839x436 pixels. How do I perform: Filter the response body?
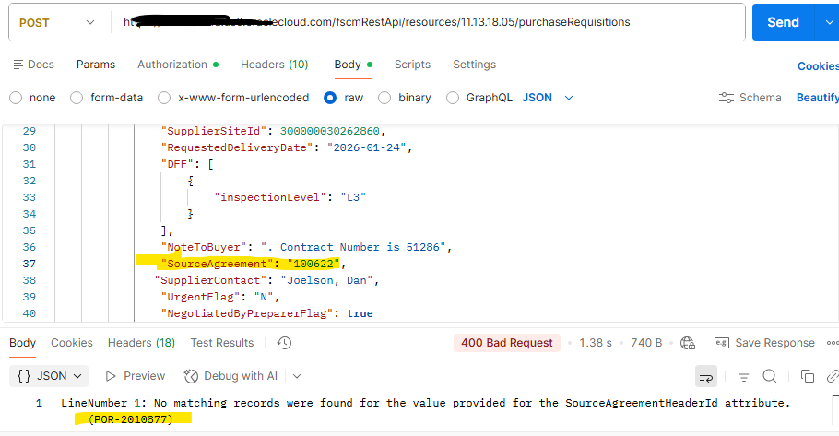744,376
